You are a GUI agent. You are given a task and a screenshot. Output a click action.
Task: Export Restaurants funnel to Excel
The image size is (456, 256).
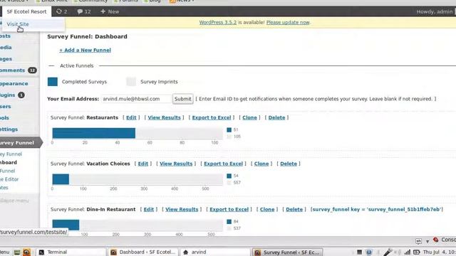[212, 117]
